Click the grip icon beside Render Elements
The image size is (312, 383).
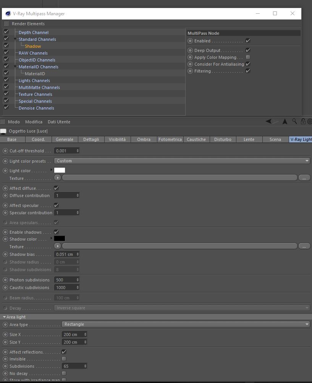point(6,23)
